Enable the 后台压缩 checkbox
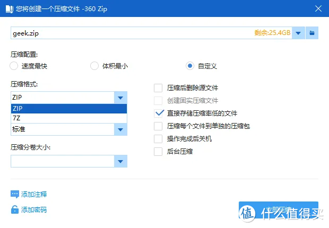Viewport: 329px width, 228px height. 158,152
